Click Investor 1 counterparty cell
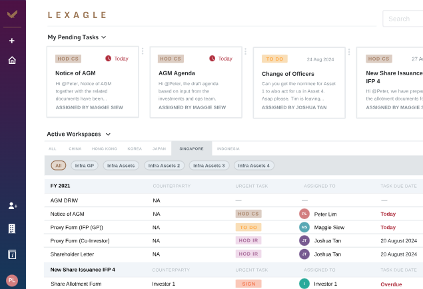Image resolution: width=423 pixels, height=289 pixels. [163, 284]
